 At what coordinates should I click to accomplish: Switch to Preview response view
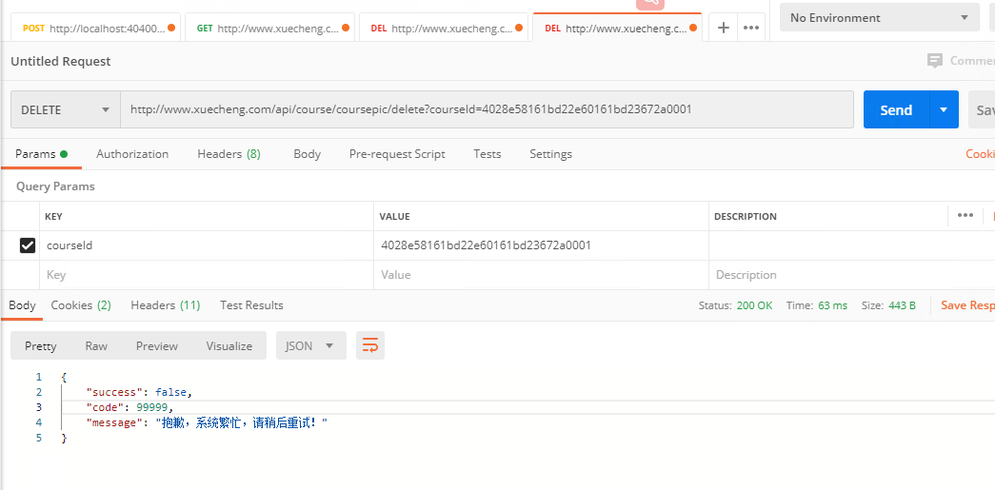tap(157, 345)
